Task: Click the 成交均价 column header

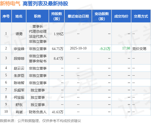Action: click(121, 16)
